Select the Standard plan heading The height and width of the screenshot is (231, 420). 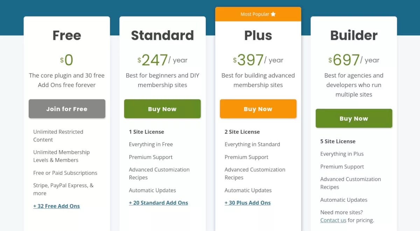(162, 35)
